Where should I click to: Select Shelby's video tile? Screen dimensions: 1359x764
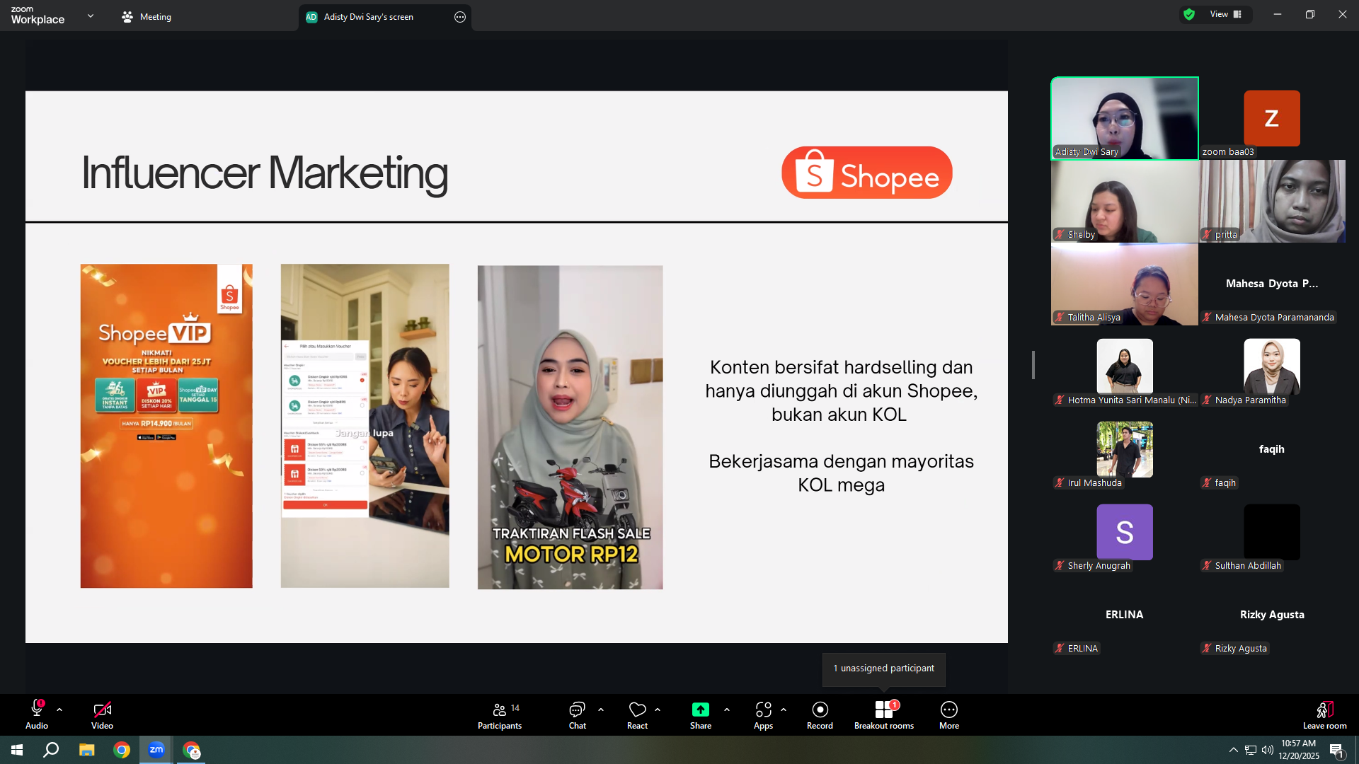pos(1125,202)
